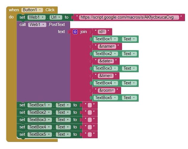Click the "&name=" text string block
Image resolution: width=188 pixels, height=149 pixels.
tap(107, 46)
